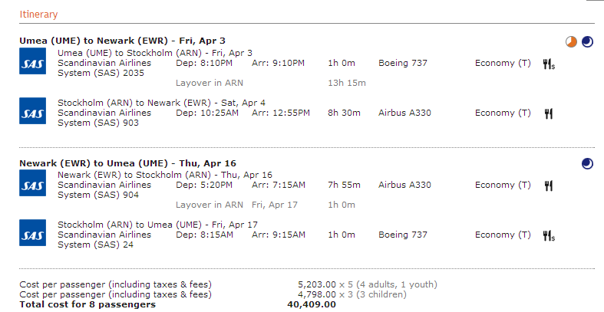604x312 pixels.
Task: Click Economy (T) class on flight SAS 904
Action: (503, 185)
